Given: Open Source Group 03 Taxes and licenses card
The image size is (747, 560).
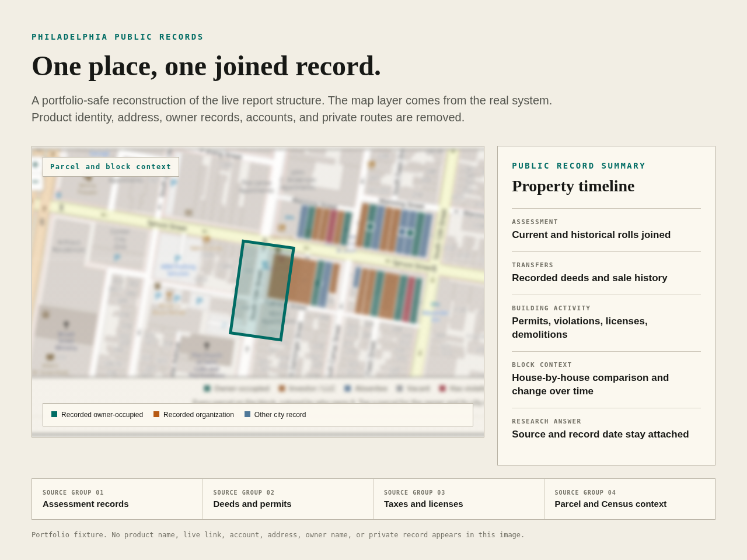Looking at the screenshot, I should click(x=459, y=499).
